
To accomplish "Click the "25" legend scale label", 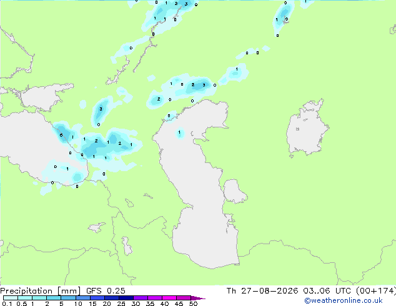I will [121, 304].
